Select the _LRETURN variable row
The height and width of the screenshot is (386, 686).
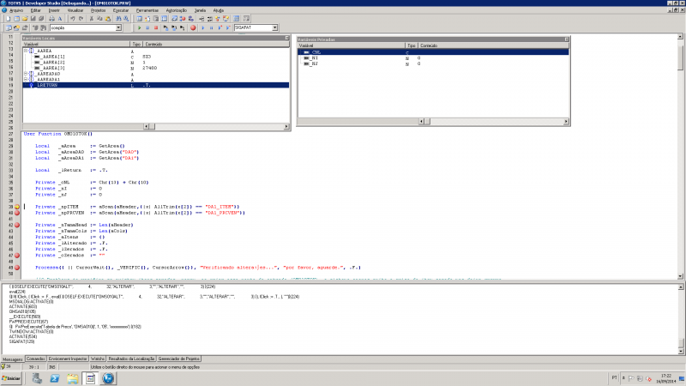pos(156,85)
